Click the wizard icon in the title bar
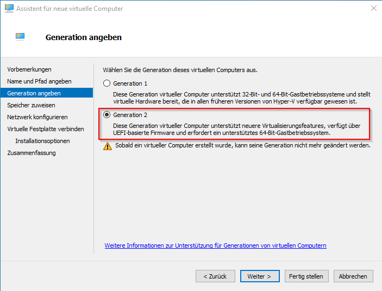The height and width of the screenshot is (291, 382). point(9,9)
